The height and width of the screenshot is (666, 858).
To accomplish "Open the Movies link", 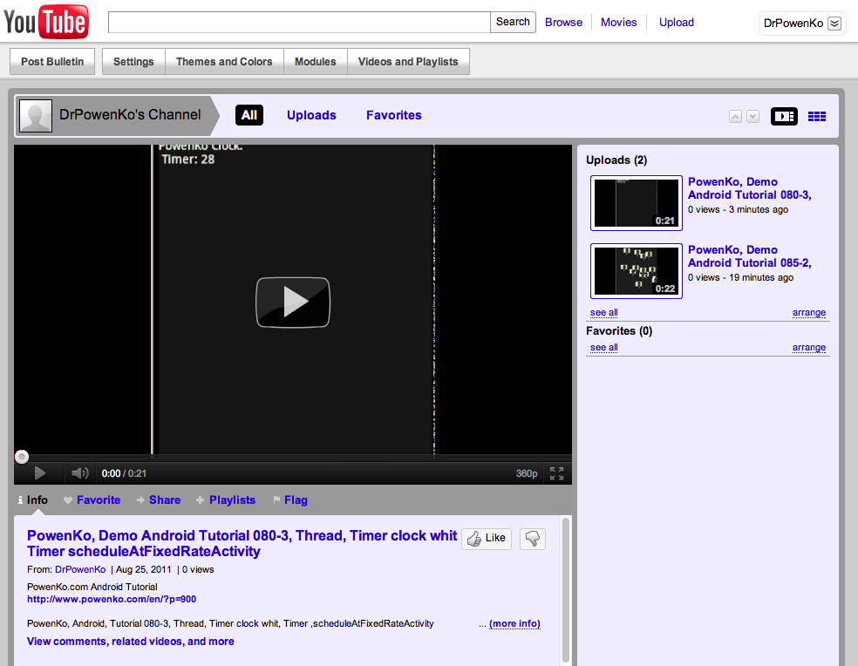I will point(619,23).
